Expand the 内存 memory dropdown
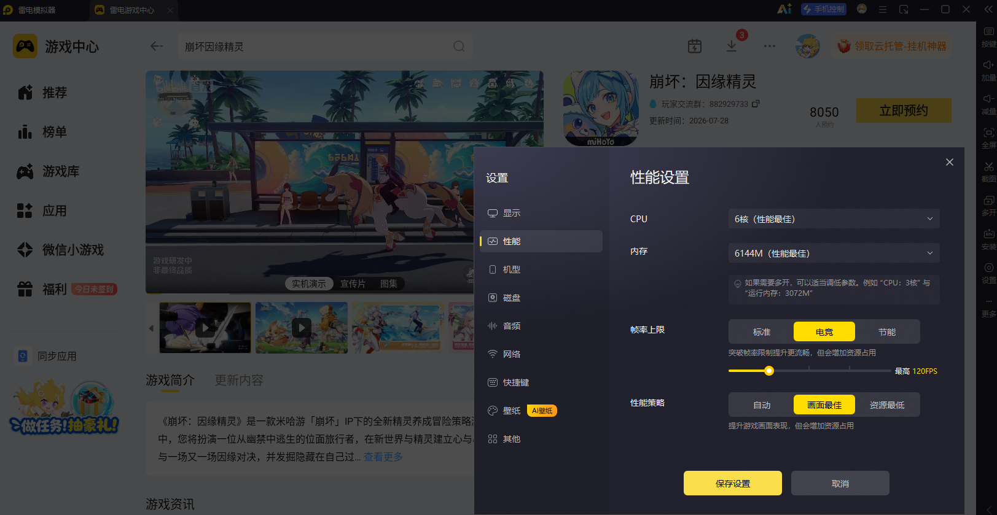Image resolution: width=997 pixels, height=515 pixels. pos(834,254)
